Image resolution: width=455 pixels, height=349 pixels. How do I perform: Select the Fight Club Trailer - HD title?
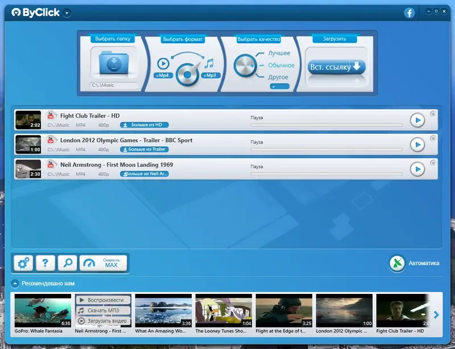[90, 116]
